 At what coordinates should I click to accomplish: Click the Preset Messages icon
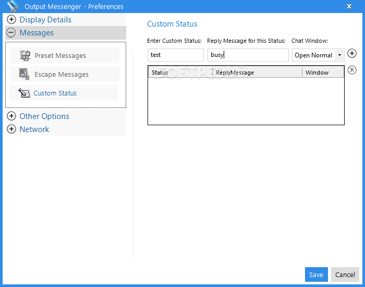(x=25, y=55)
